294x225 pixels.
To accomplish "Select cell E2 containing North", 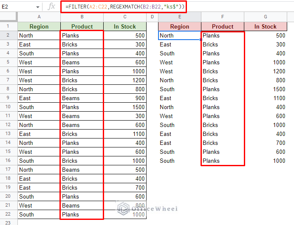I will [x=180, y=35].
